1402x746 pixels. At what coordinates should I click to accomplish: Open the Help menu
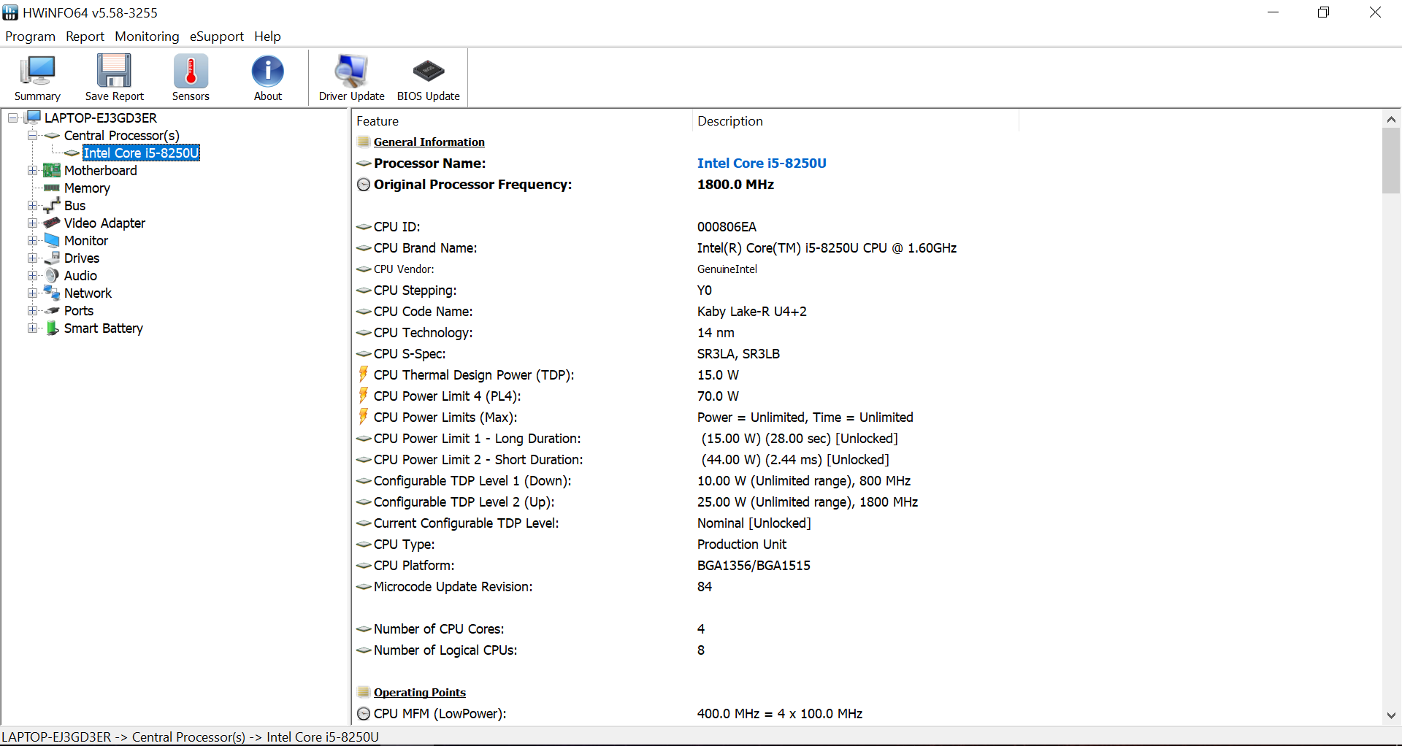coord(267,36)
